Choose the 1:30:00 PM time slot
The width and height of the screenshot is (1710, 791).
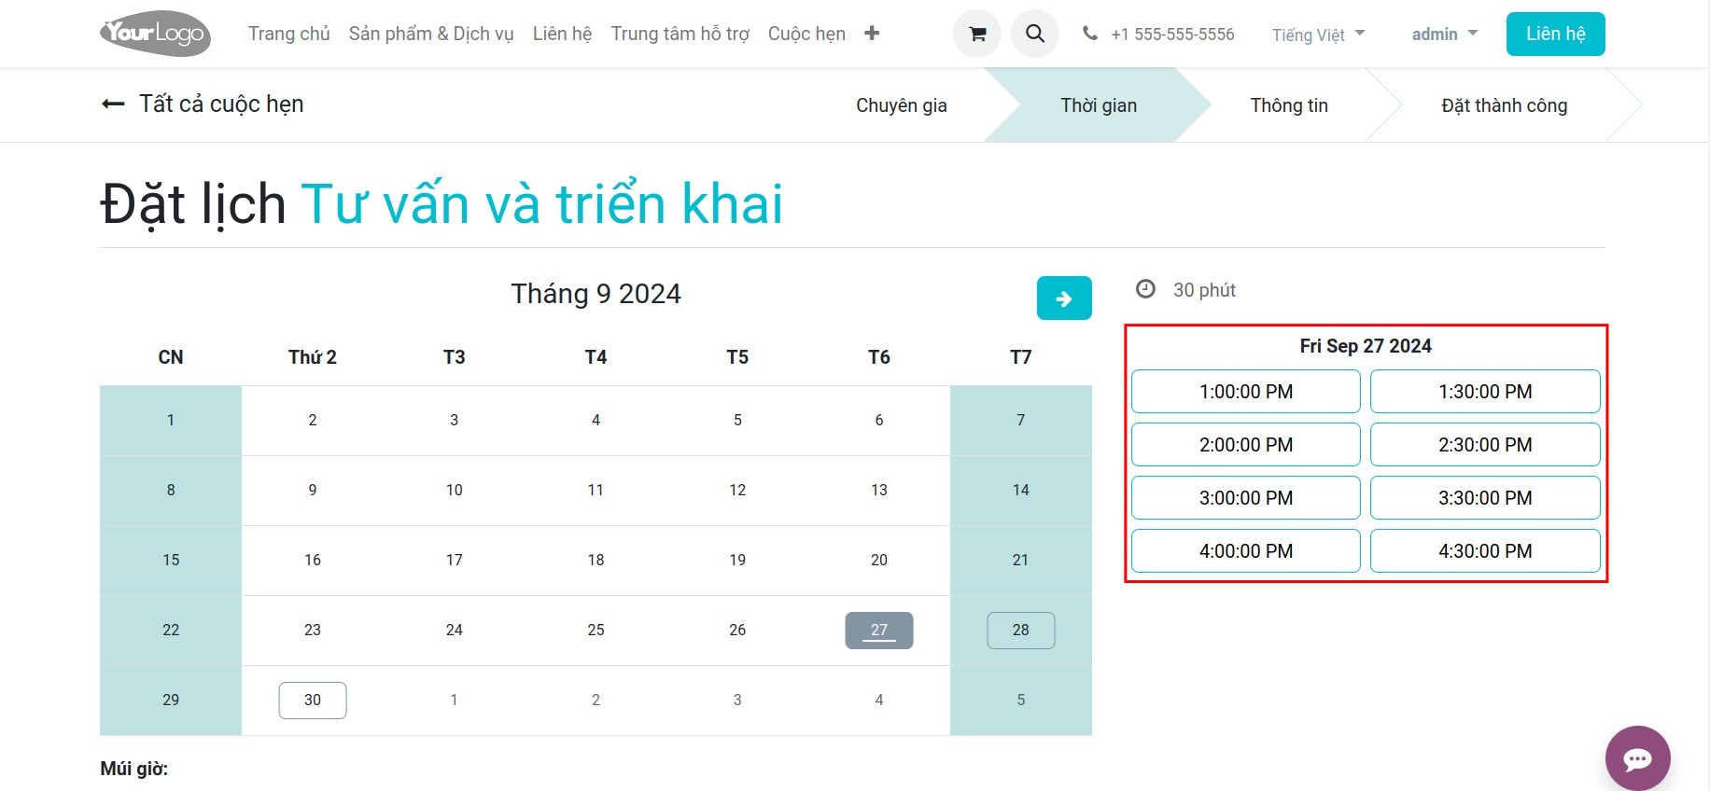pyautogui.click(x=1485, y=392)
